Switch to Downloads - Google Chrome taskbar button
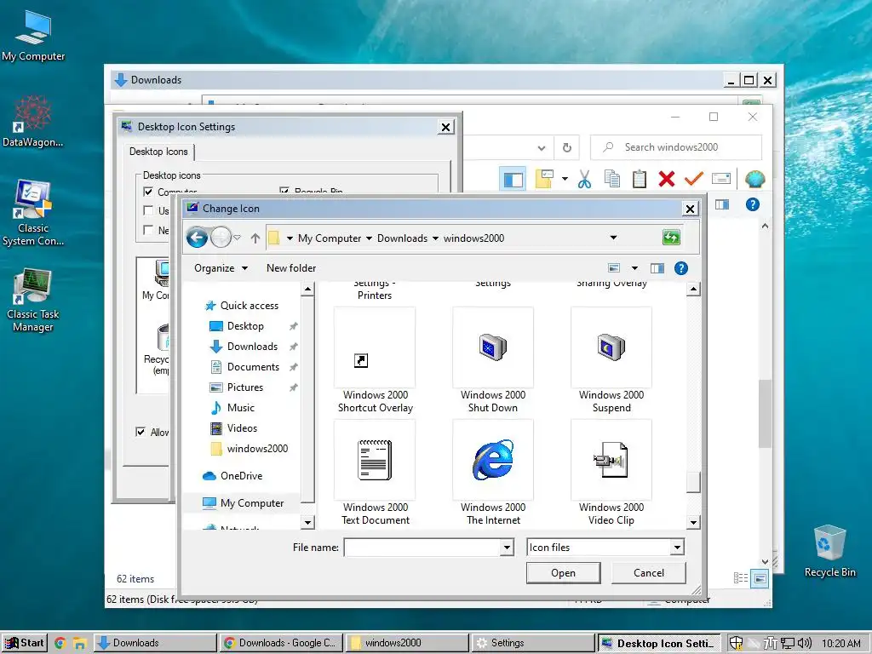The image size is (872, 654). pyautogui.click(x=281, y=643)
